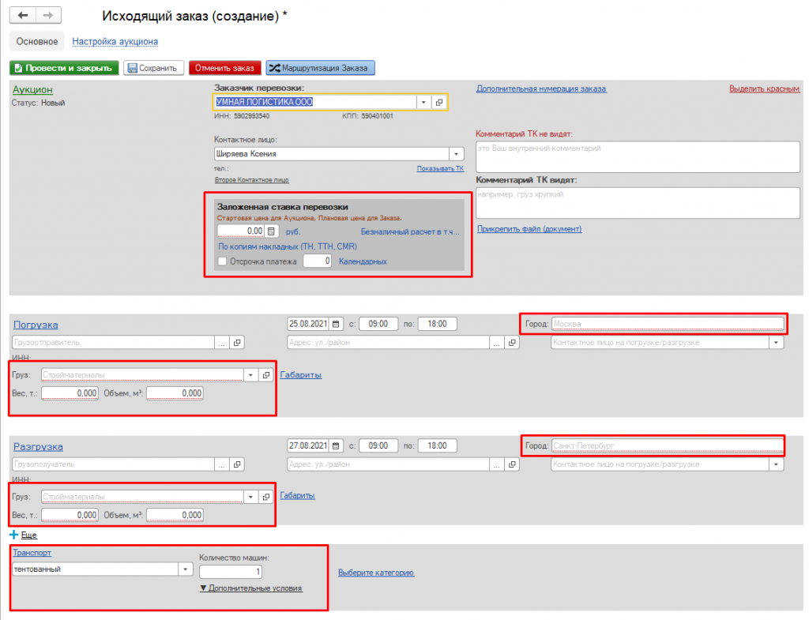Open calculator icon beside the rate field
Screen dimensions: 809x620
tap(272, 231)
